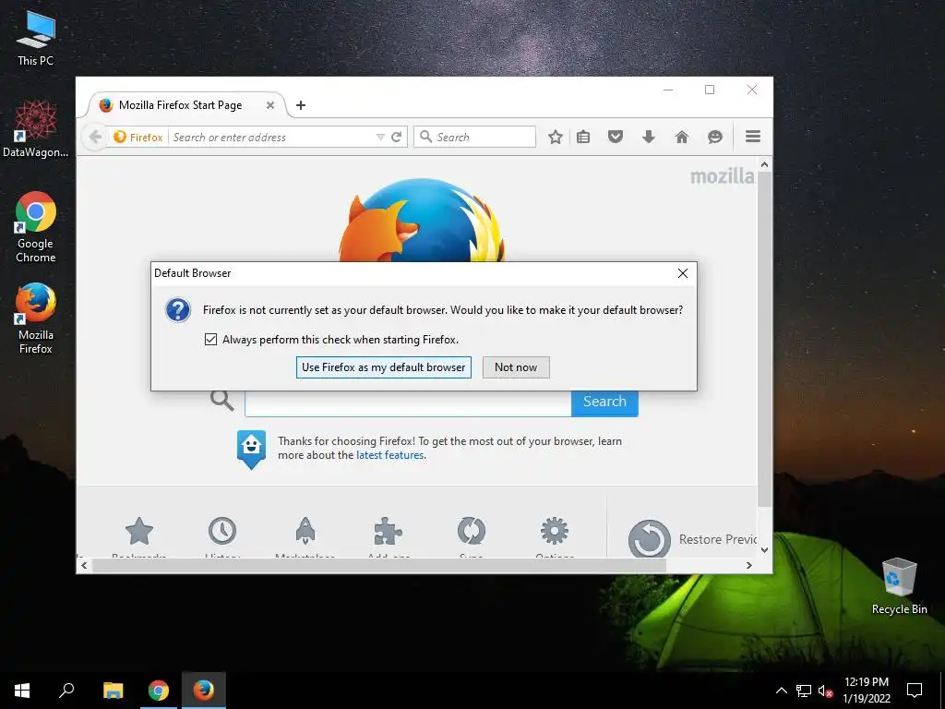Minimize the Firefox window
This screenshot has height=709, width=945.
click(668, 90)
